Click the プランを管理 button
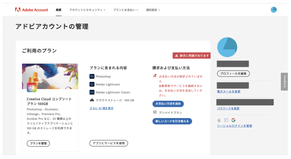Viewport: 291px width, 159px height. pos(38,144)
